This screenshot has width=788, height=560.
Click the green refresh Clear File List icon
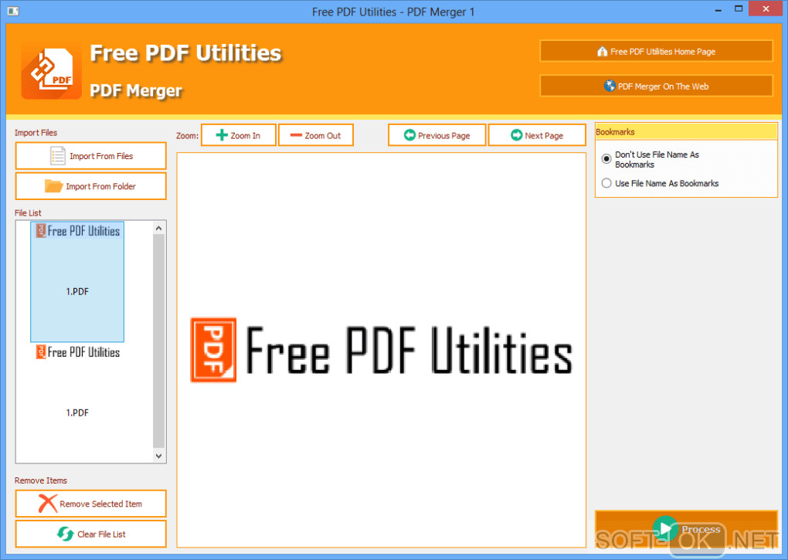coord(66,534)
